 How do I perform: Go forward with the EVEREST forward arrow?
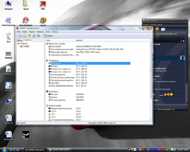(x=25, y=36)
